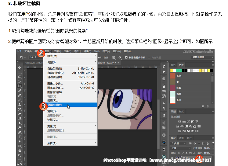The image size is (228, 166).
Task: Toggle lock all padlock icon
Action: [x=194, y=153]
